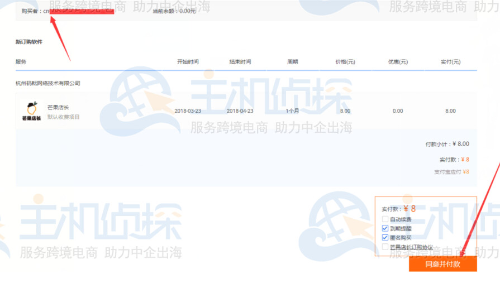Screen dimensions: 500x293
Task: Enable the 自动续费 checkbox
Action: [x=385, y=219]
